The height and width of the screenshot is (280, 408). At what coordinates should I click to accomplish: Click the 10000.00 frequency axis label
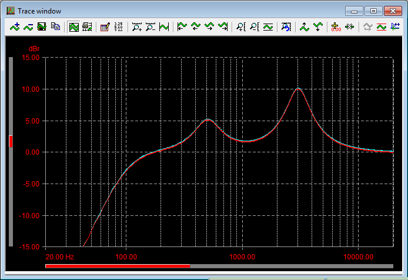pos(358,257)
